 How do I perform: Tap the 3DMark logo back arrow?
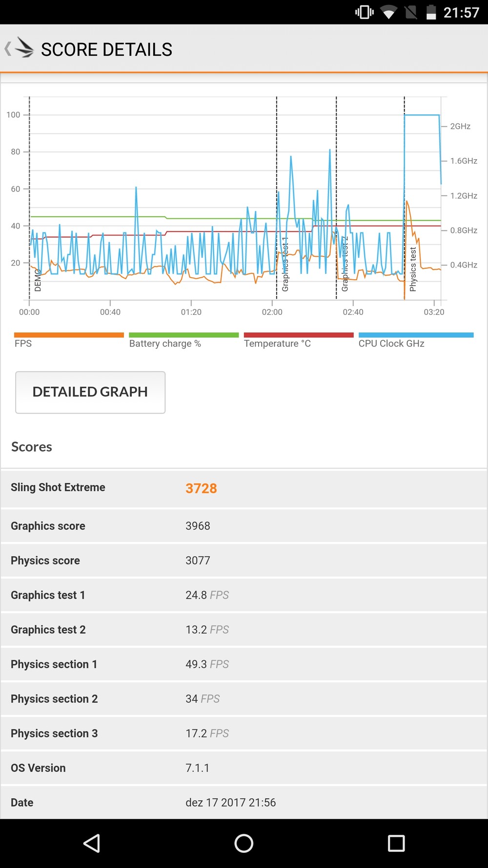click(20, 49)
